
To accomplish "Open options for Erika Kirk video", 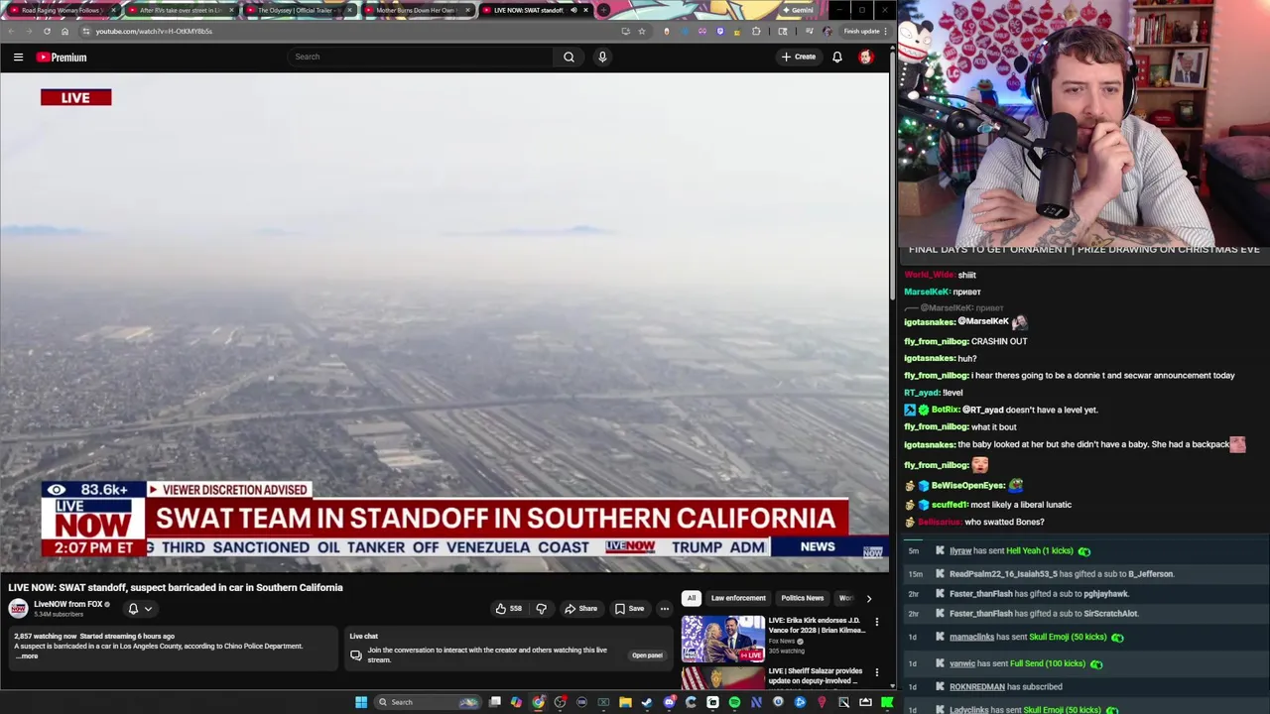I will pos(876,622).
